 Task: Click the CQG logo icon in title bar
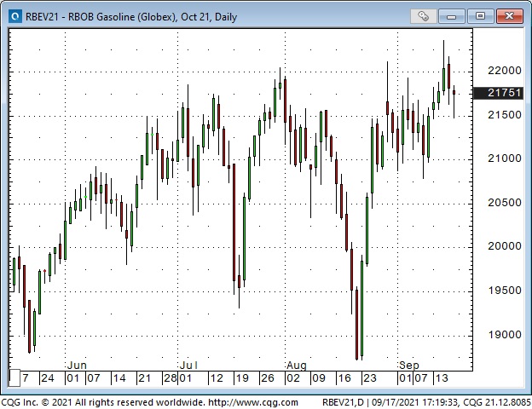pyautogui.click(x=15, y=16)
